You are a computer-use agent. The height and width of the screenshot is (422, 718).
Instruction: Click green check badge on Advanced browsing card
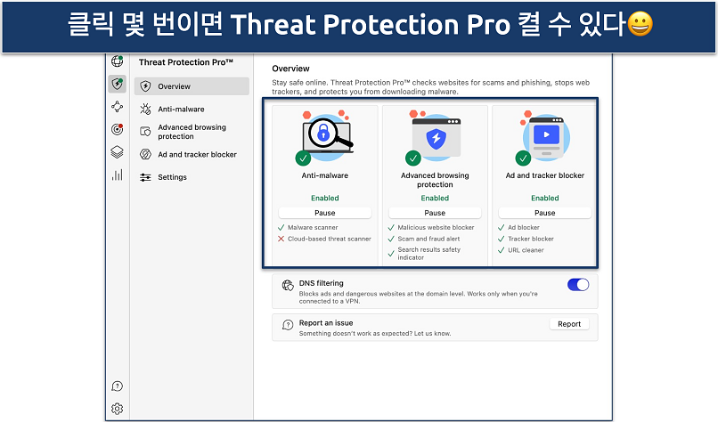(413, 158)
